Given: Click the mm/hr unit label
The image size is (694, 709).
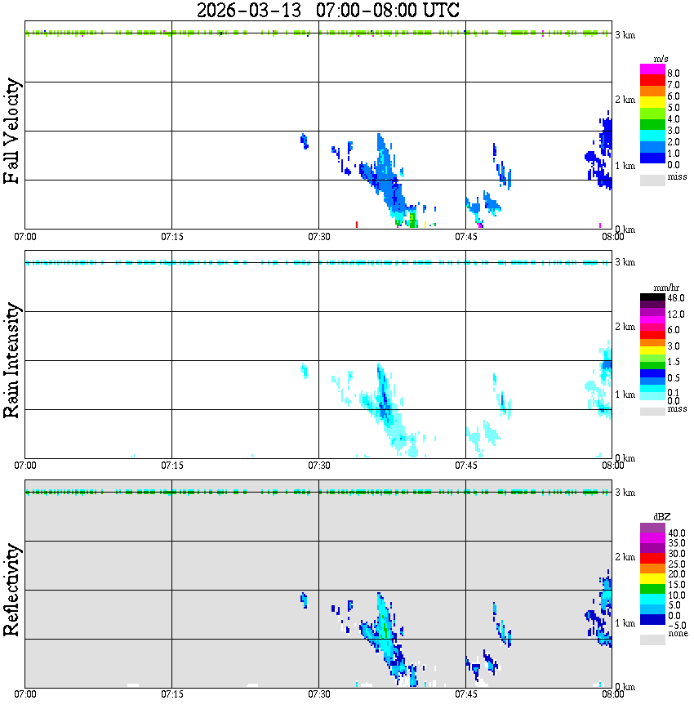Looking at the screenshot, I should tap(666, 288).
